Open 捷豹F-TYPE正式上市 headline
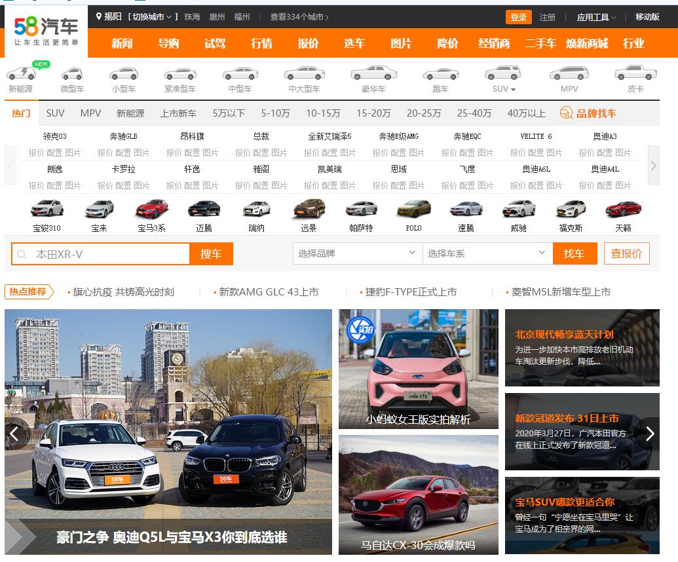This screenshot has height=562, width=678. [411, 292]
